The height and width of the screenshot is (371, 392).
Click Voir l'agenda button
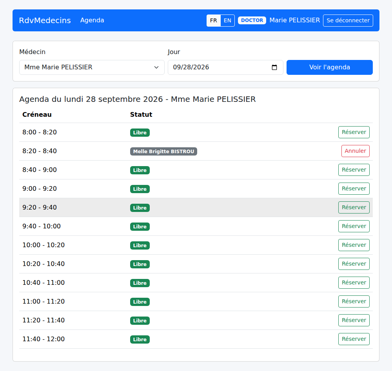coord(330,67)
